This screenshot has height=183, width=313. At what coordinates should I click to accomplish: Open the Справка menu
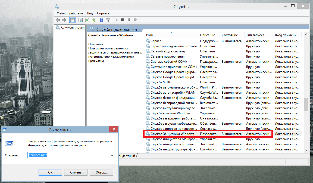(x=103, y=13)
